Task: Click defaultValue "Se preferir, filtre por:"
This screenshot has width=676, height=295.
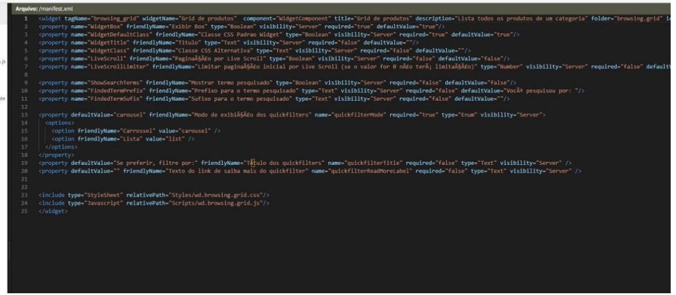Action: tap(155, 163)
